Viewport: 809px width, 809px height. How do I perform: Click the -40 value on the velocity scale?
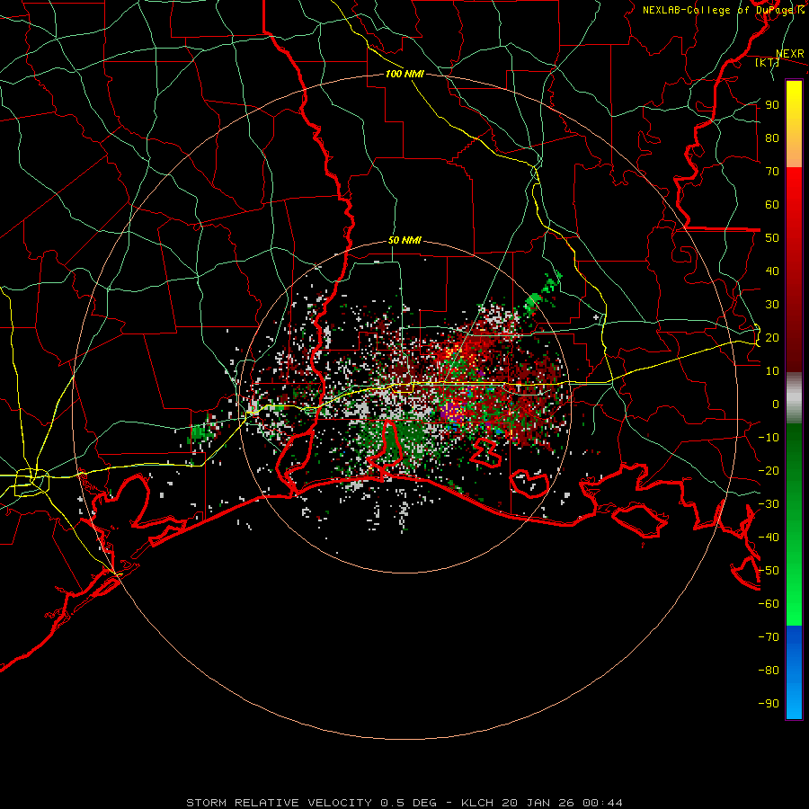(x=769, y=538)
